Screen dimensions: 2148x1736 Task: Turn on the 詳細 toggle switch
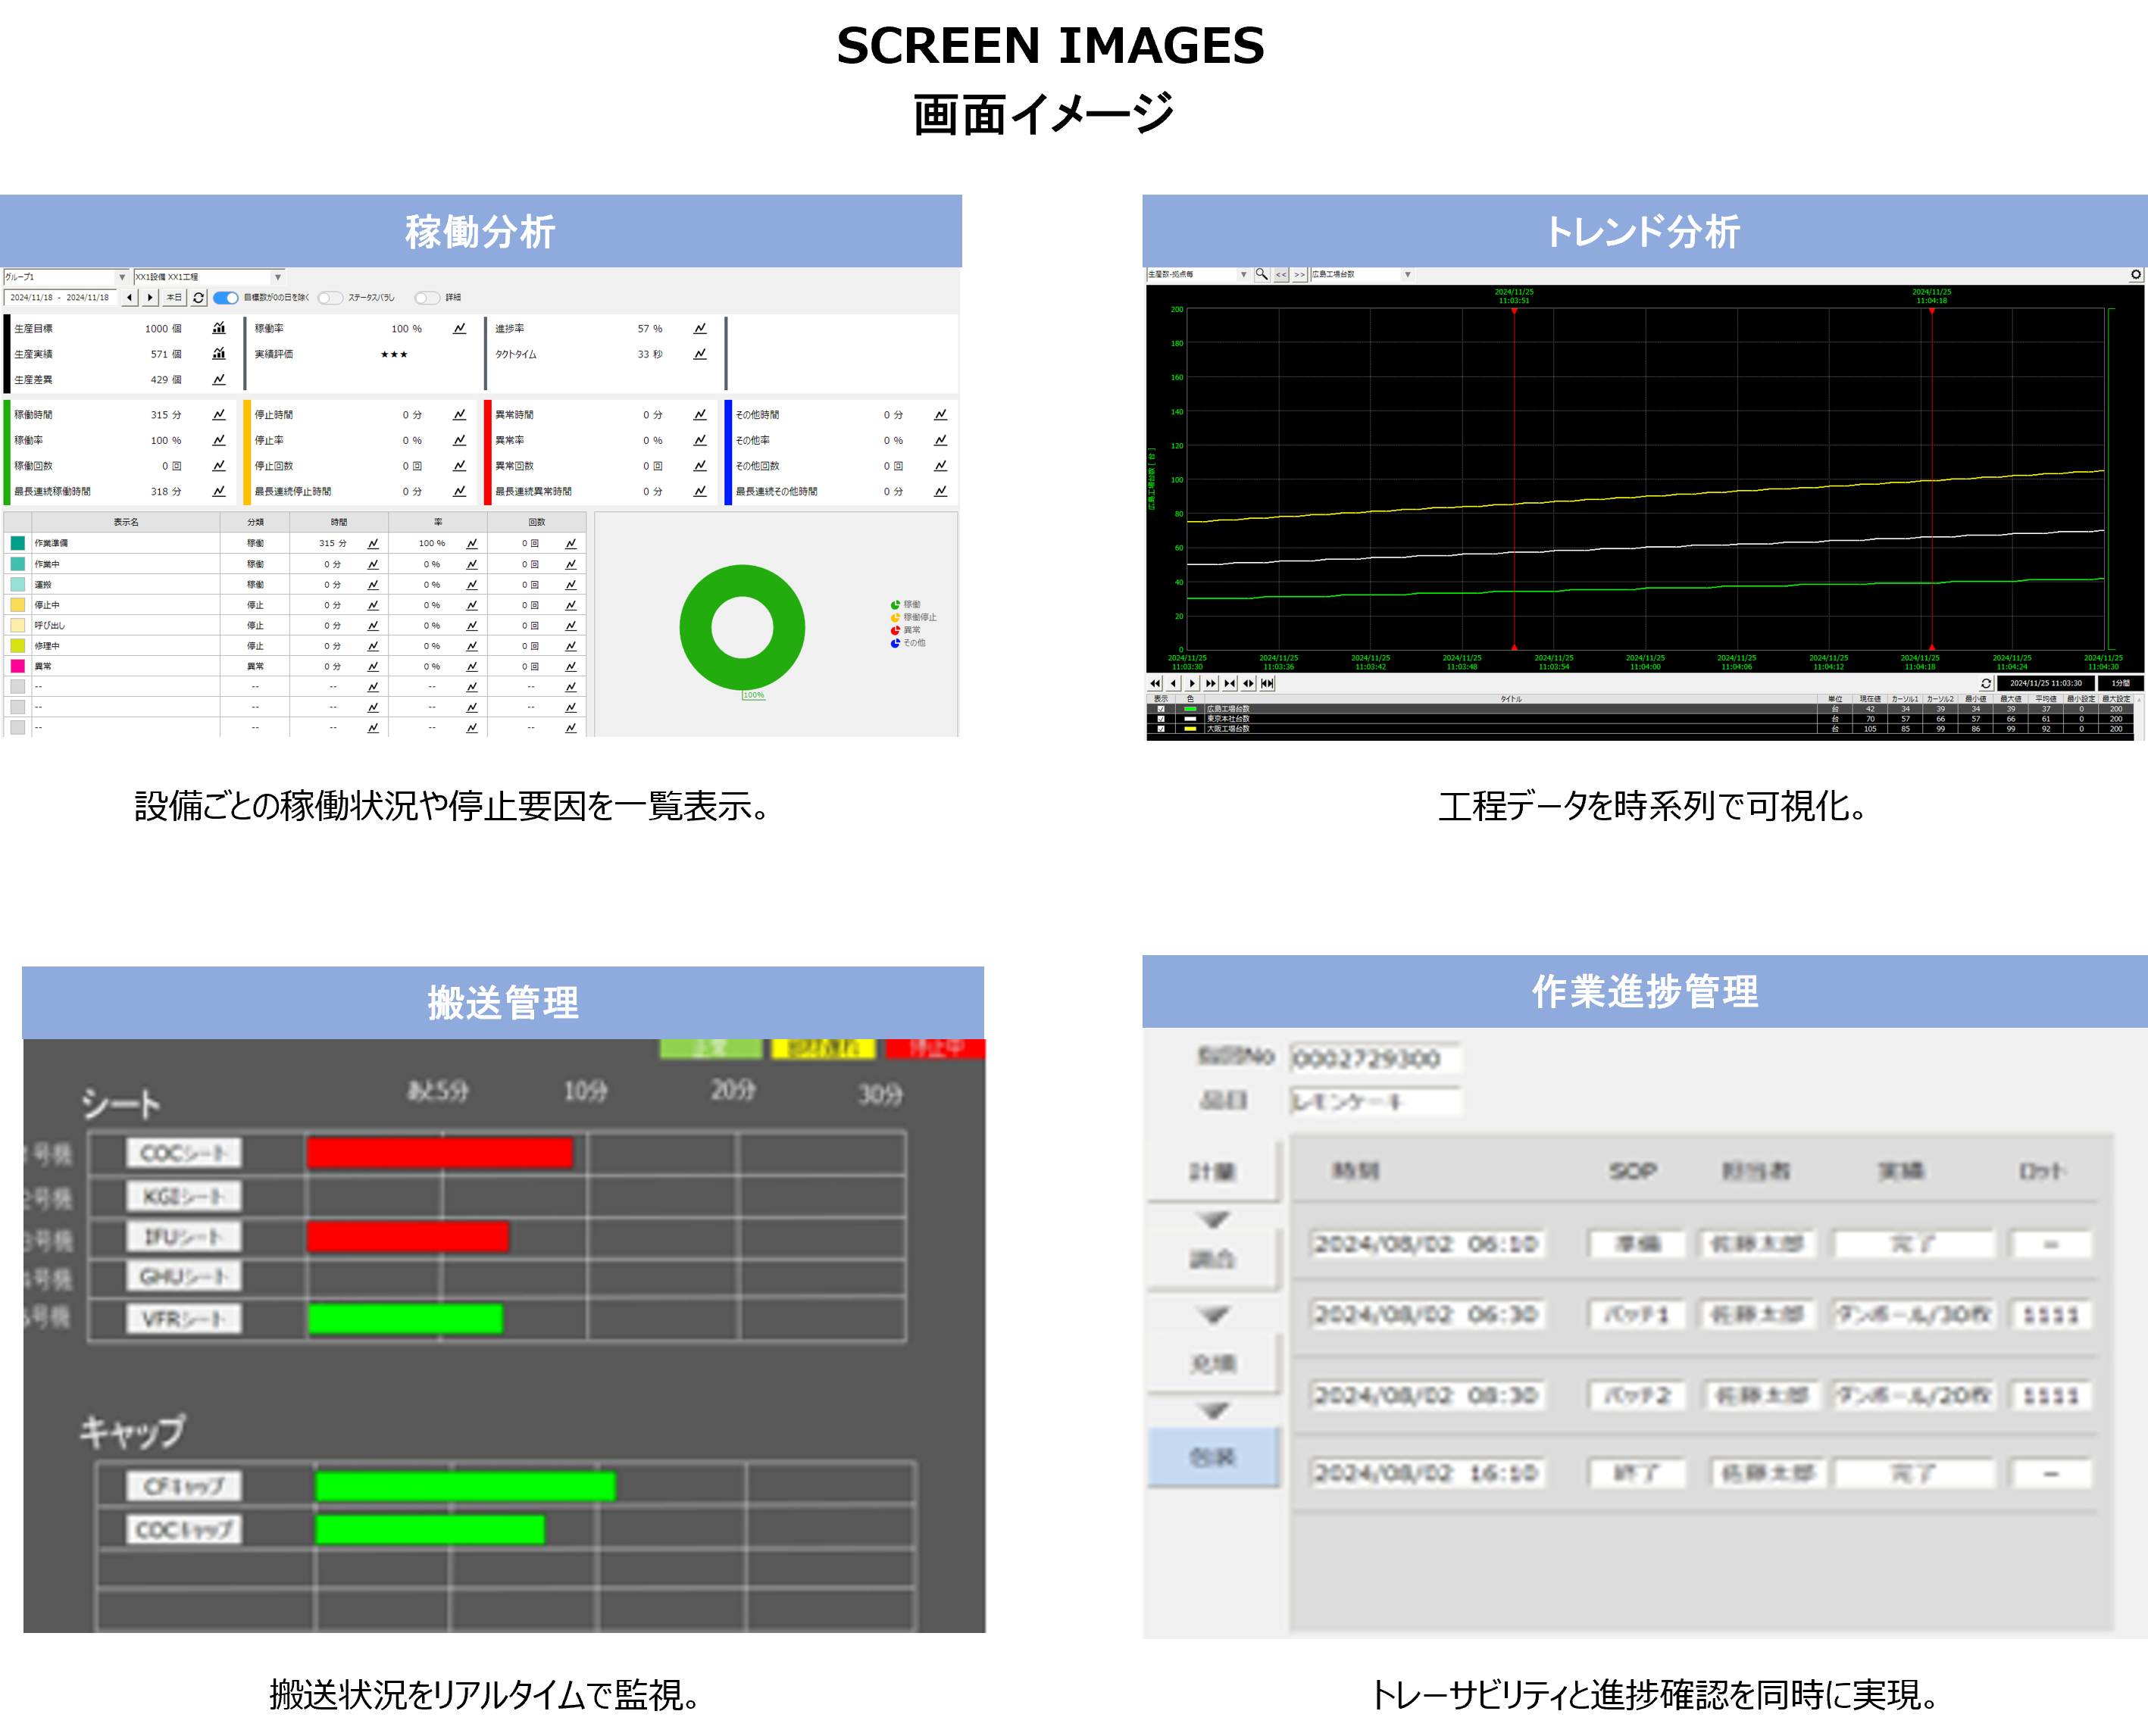tap(427, 297)
